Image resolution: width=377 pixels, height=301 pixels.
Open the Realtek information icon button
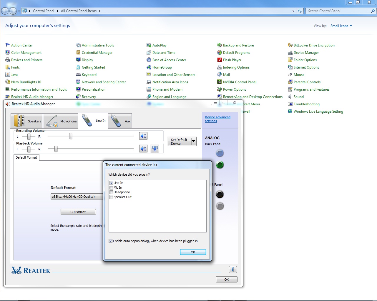pyautogui.click(x=233, y=270)
